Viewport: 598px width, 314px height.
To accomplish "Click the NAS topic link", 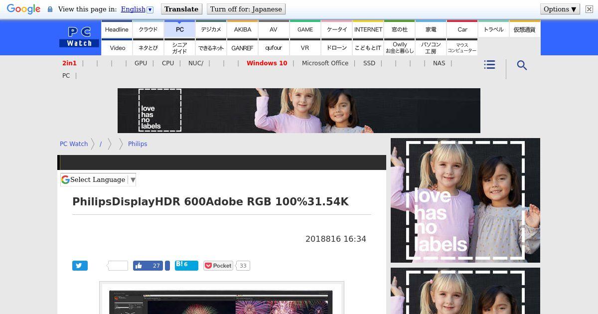I will click(439, 63).
